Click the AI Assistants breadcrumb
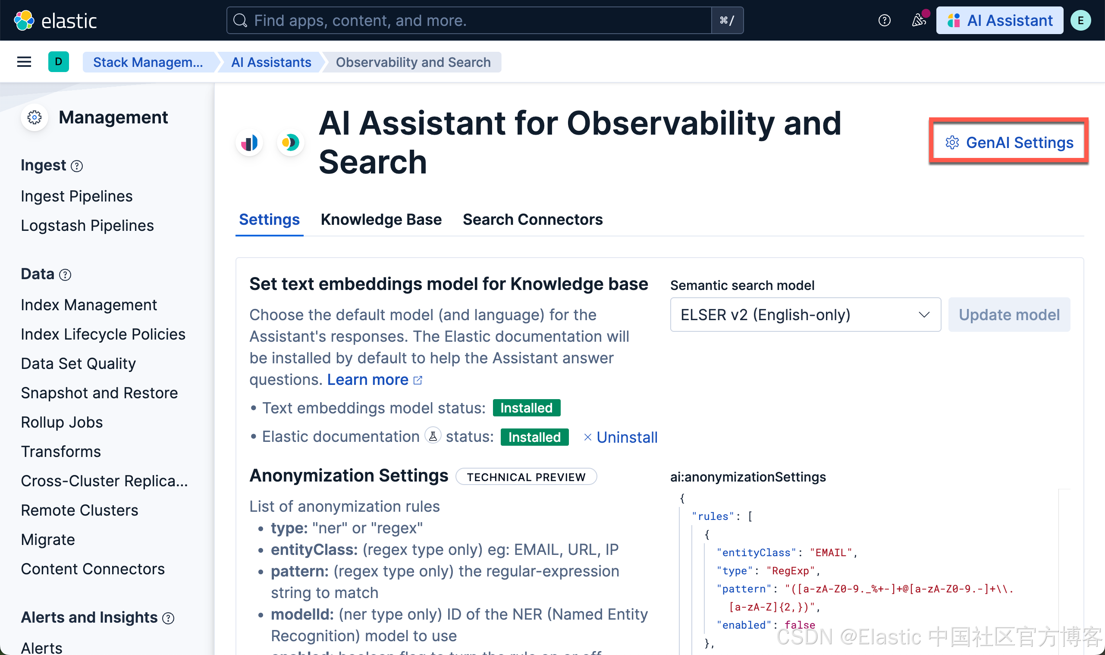The height and width of the screenshot is (655, 1105). [x=271, y=62]
